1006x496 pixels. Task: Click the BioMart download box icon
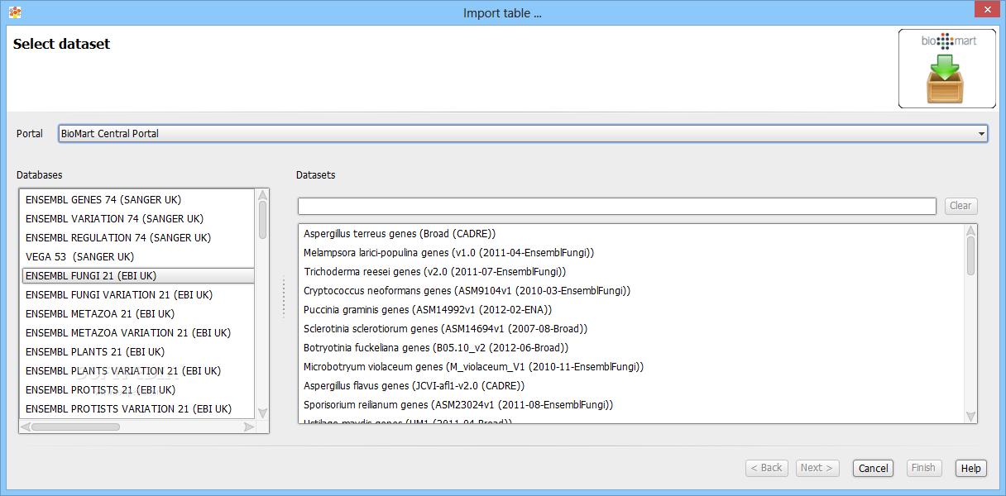click(947, 69)
